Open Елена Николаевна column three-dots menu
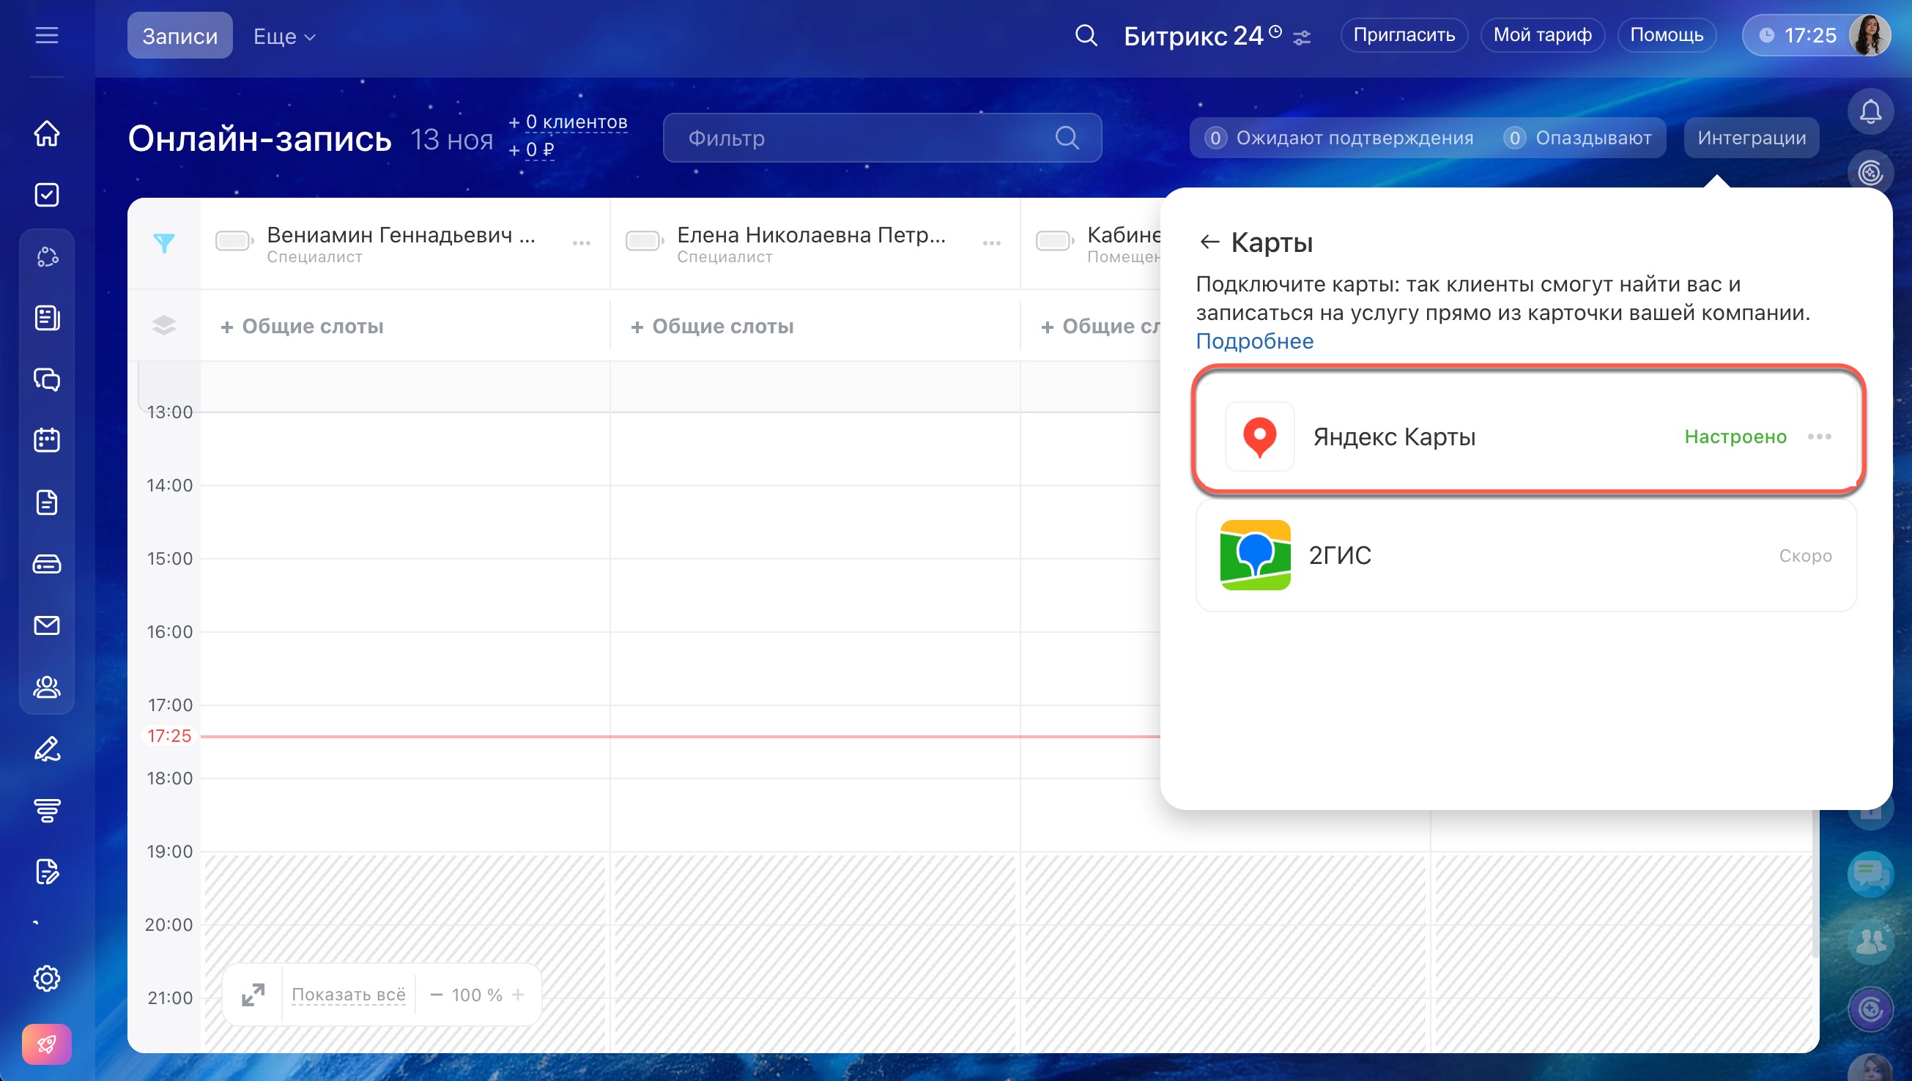Viewport: 1912px width, 1081px height. (x=991, y=244)
